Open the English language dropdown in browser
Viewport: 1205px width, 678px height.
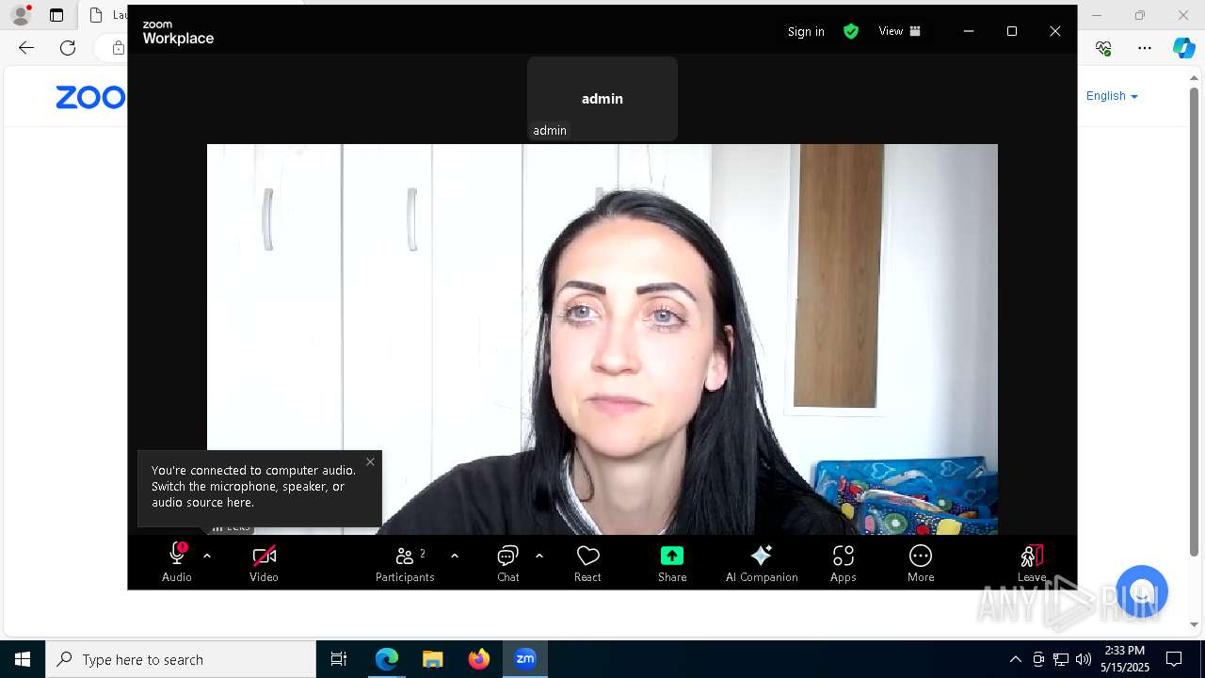[x=1112, y=96]
